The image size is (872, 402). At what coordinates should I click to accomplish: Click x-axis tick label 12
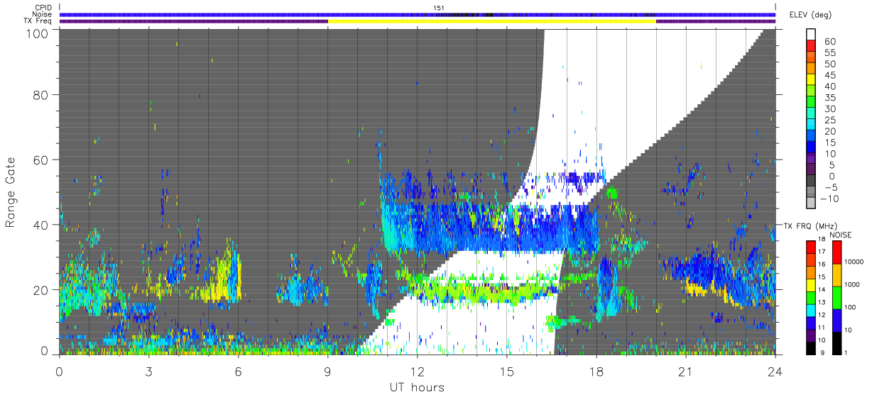(418, 372)
